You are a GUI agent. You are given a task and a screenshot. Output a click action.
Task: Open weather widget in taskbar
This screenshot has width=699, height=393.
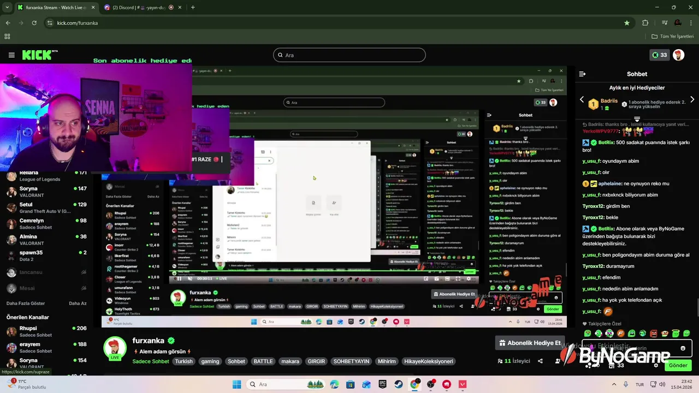(x=25, y=384)
